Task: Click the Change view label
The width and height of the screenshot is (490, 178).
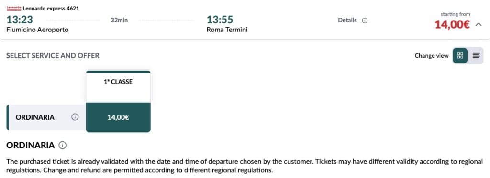Action: (432, 56)
